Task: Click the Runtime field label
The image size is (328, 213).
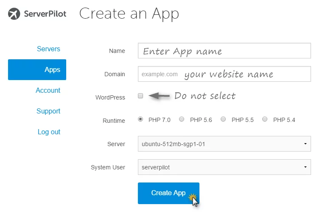Action: [114, 121]
